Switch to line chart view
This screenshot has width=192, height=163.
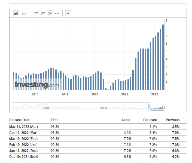[x=25, y=13]
